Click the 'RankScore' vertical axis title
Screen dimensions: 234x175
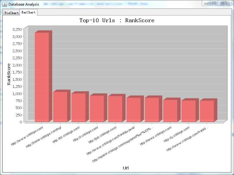(x=9, y=74)
